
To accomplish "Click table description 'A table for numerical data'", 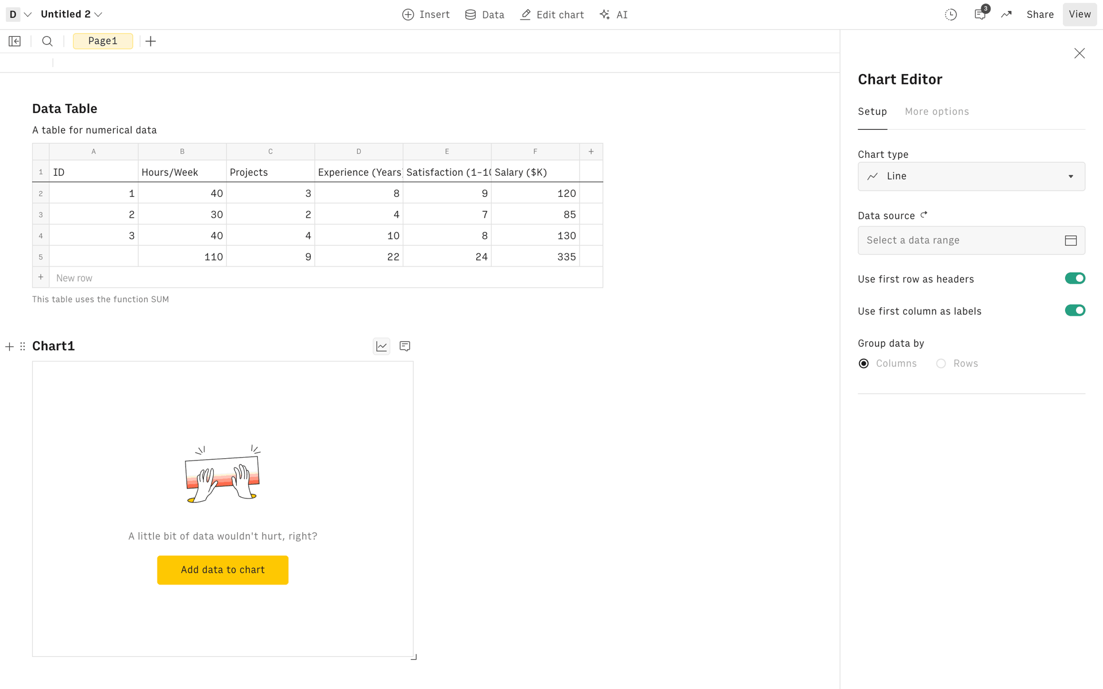I will 94,130.
